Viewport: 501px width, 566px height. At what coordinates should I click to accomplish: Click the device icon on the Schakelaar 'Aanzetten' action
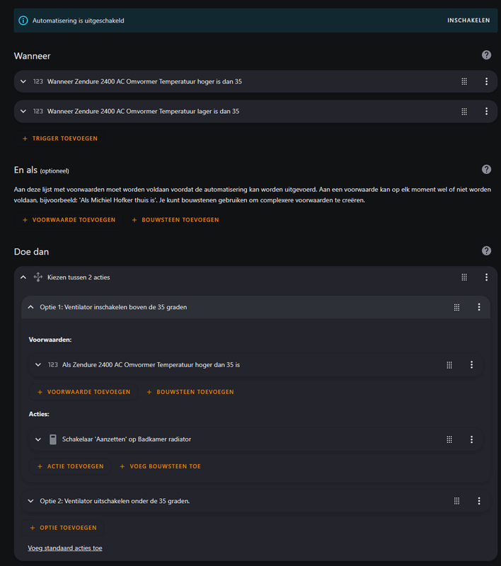[52, 439]
